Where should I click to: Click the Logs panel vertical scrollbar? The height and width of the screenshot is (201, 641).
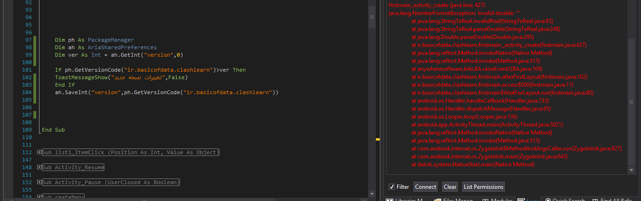pos(631,103)
